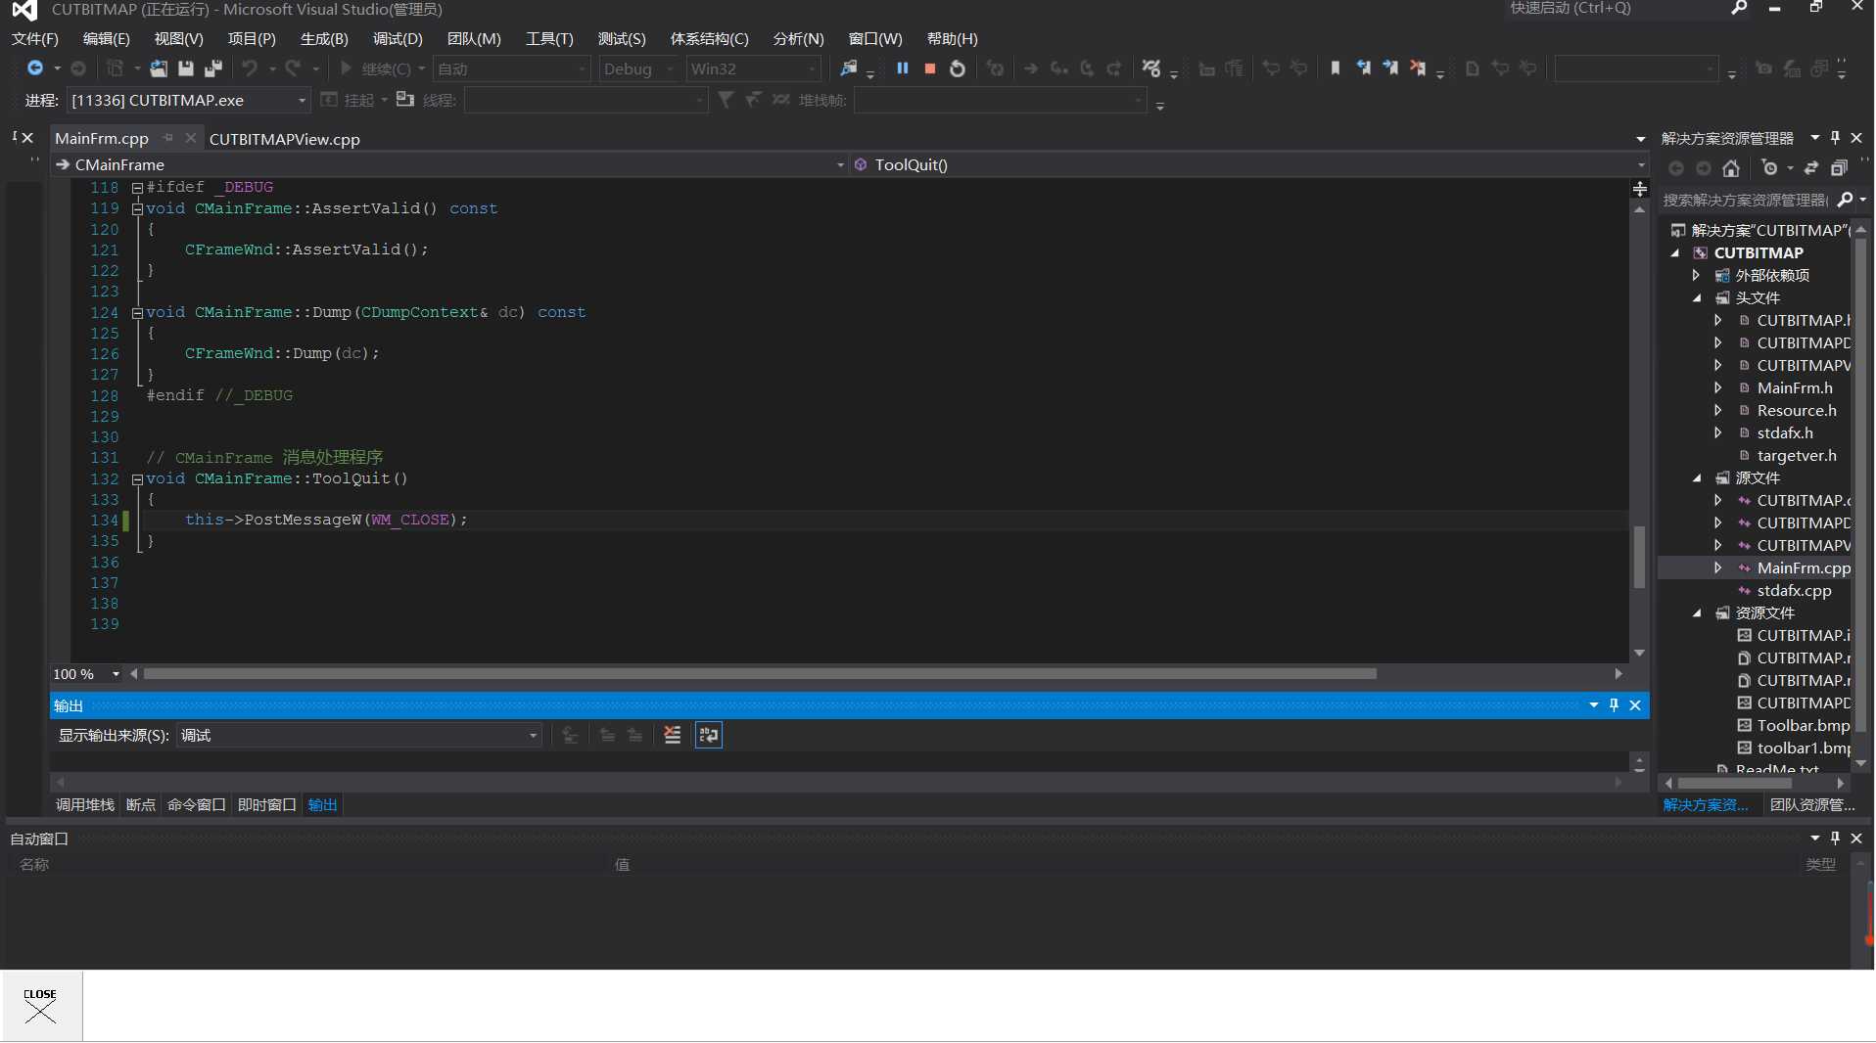Expand the 外部依赖项 node
The height and width of the screenshot is (1043, 1876).
[x=1697, y=275]
